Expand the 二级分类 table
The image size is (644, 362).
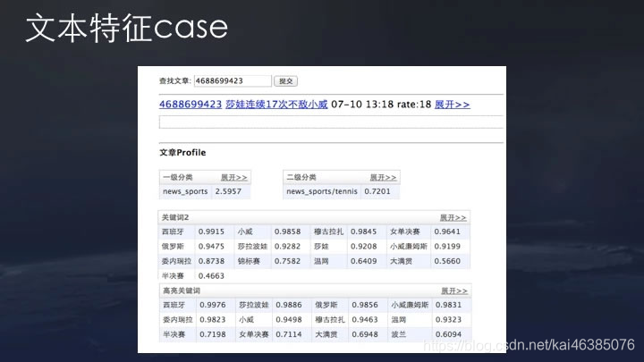(383, 177)
